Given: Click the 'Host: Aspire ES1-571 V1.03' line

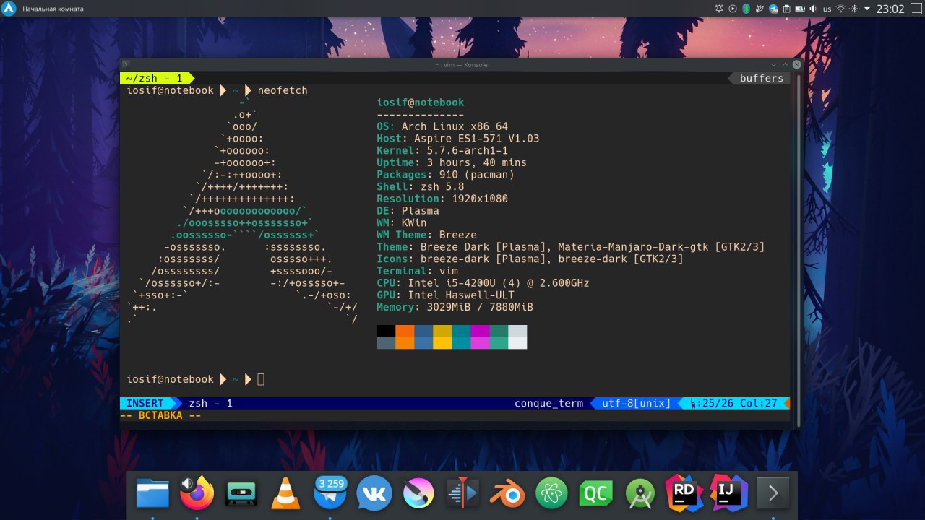Looking at the screenshot, I should [458, 139].
